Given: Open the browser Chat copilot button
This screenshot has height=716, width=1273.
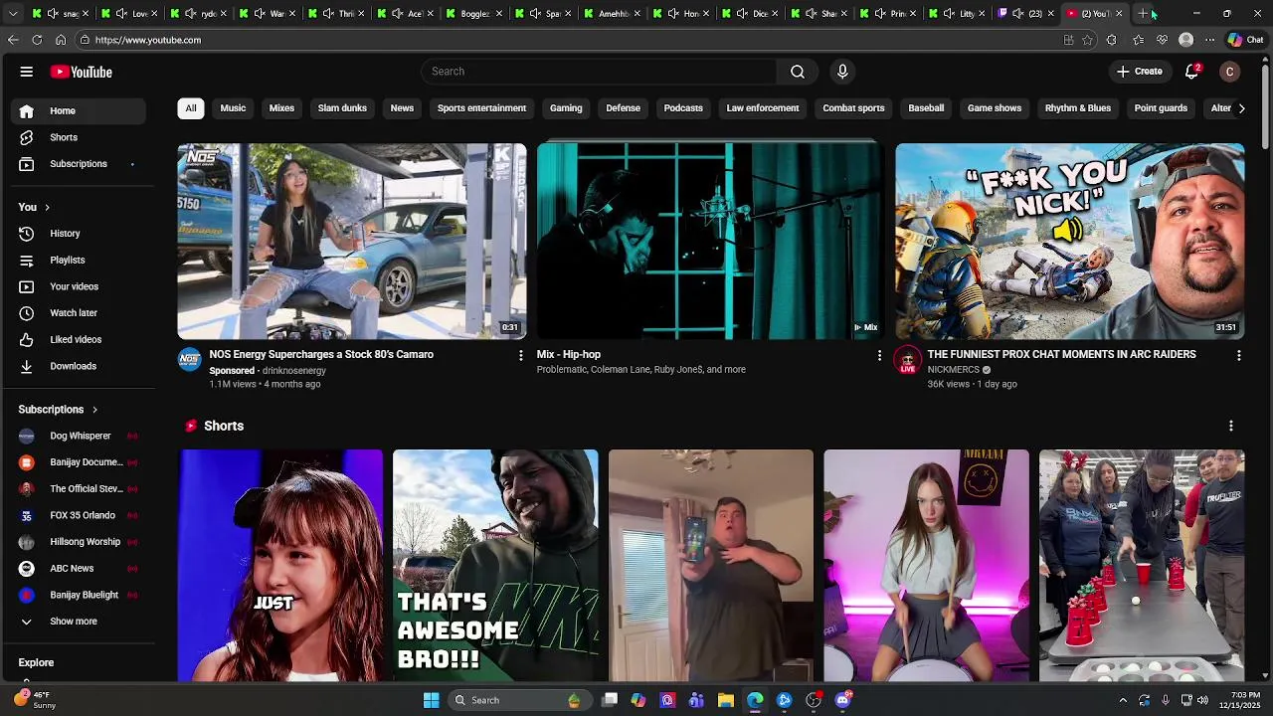Looking at the screenshot, I should [1245, 40].
